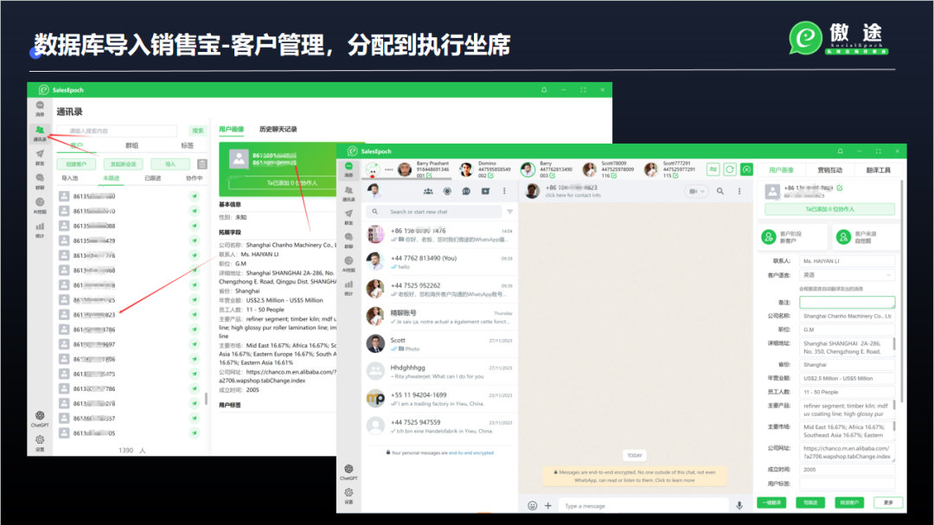Screen dimensions: 934x525
Task: Open chat list three-dot menu
Action: click(x=504, y=191)
